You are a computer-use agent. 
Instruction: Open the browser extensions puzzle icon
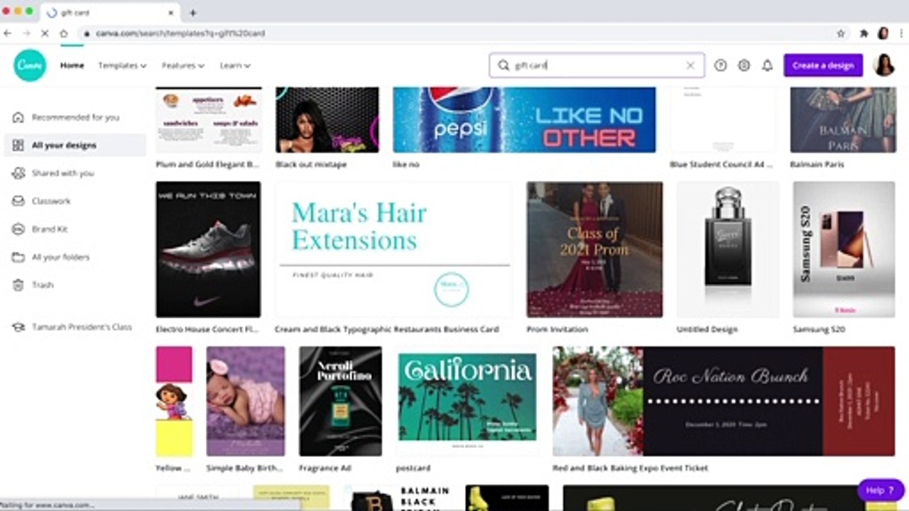click(x=864, y=33)
